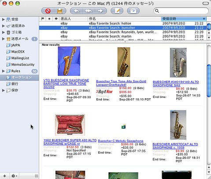
Task: Click the toolbar toggle pill at title bar
Action: [205, 4]
